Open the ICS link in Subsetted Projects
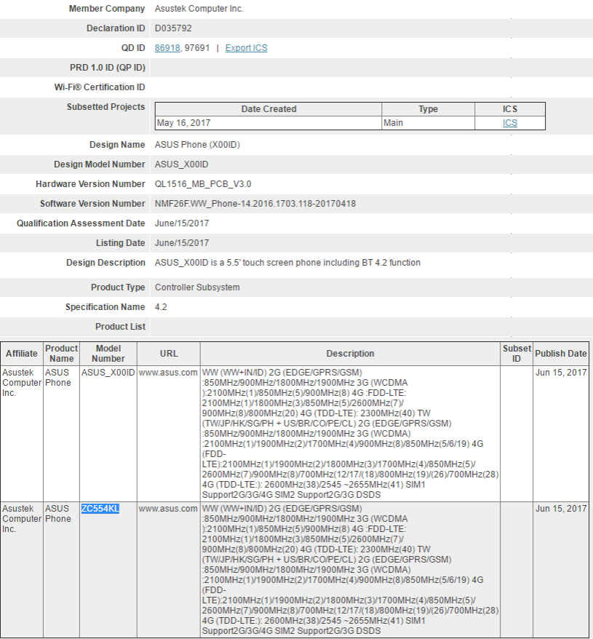The height and width of the screenshot is (639, 593). point(509,123)
